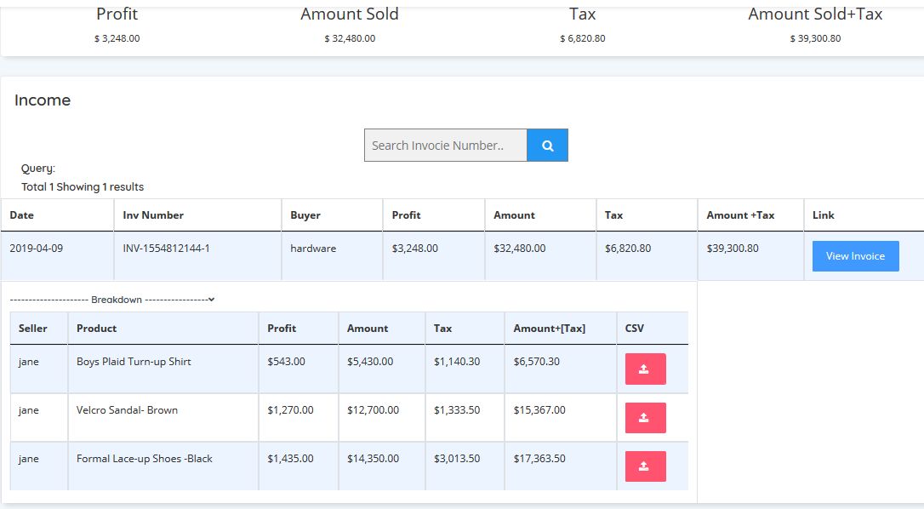Select the Velcro Sandal- Brown product name

(x=127, y=410)
